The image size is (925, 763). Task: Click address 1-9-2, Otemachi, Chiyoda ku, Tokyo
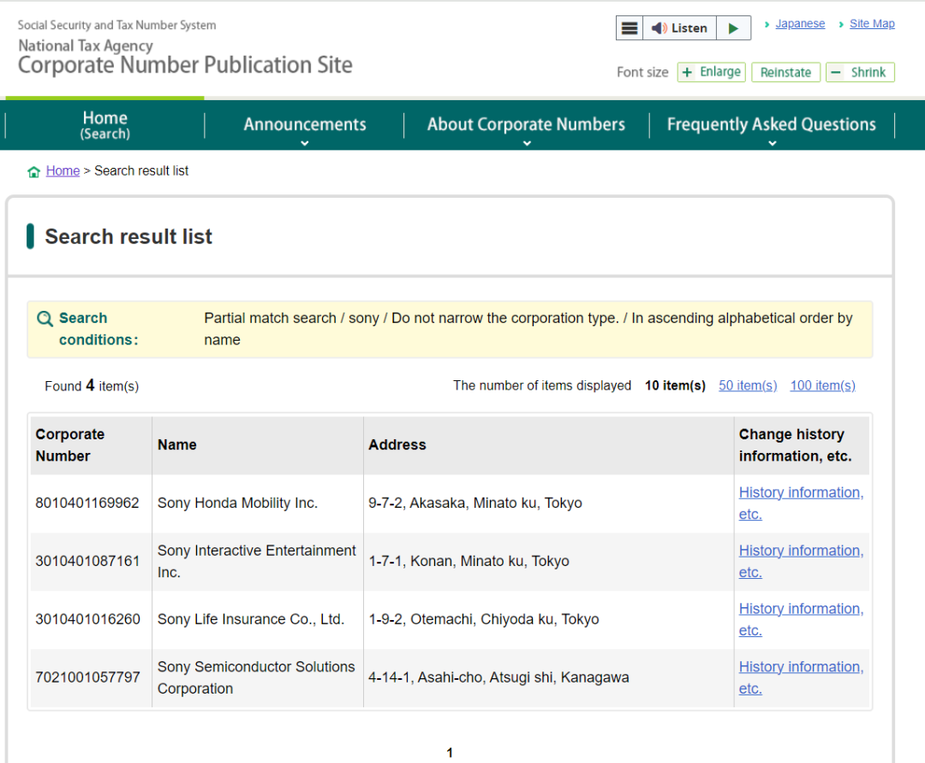coord(484,619)
